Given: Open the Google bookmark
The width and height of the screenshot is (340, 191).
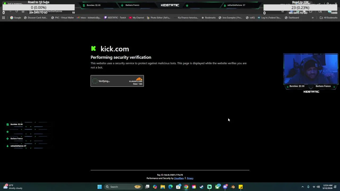Looking at the screenshot, I should tap(16, 18).
